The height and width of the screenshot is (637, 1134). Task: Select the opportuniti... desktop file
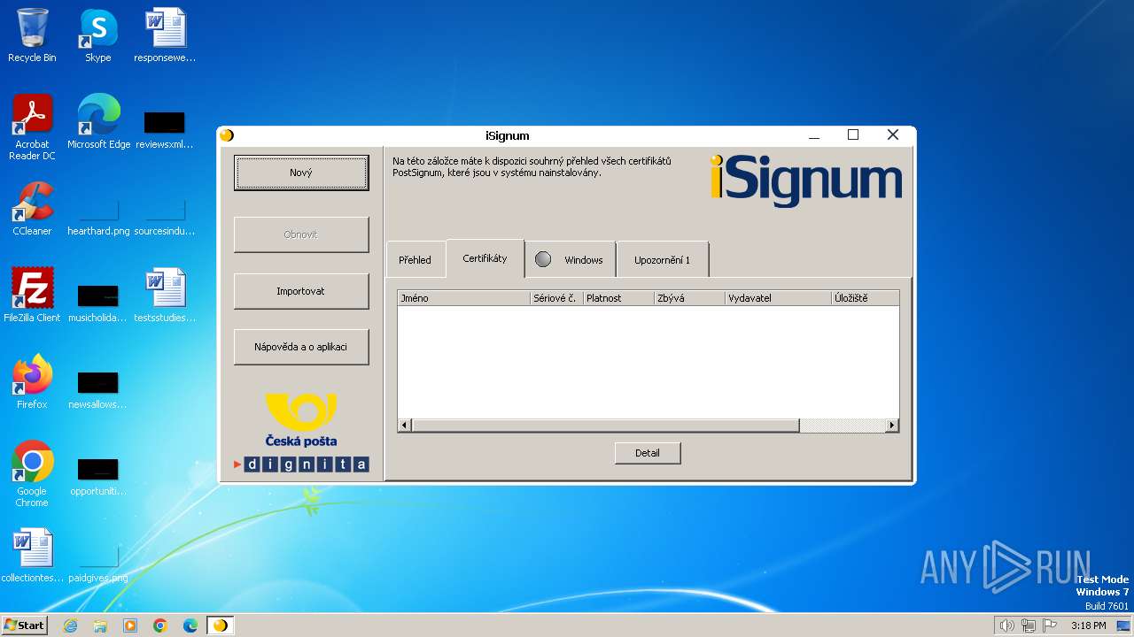pos(97,476)
